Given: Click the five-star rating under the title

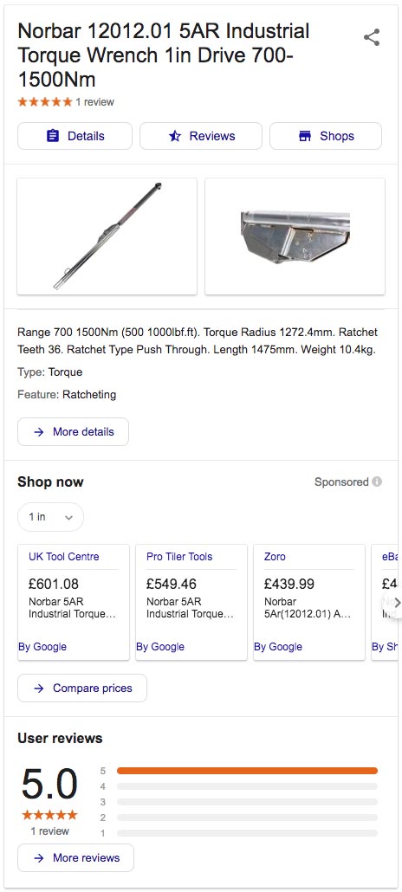Looking at the screenshot, I should [45, 102].
